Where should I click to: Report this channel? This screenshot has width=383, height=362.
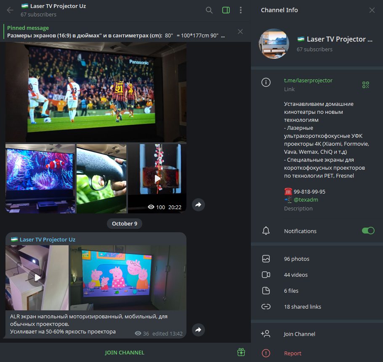tap(293, 354)
